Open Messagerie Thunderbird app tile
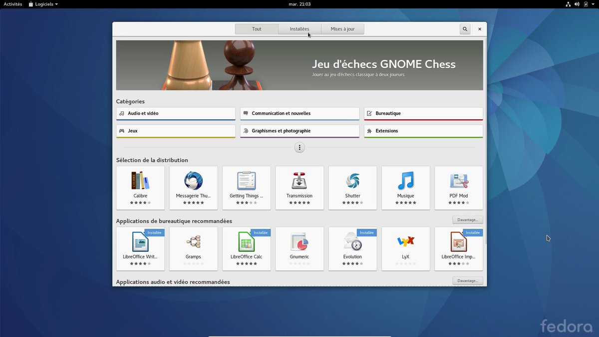 tap(193, 188)
